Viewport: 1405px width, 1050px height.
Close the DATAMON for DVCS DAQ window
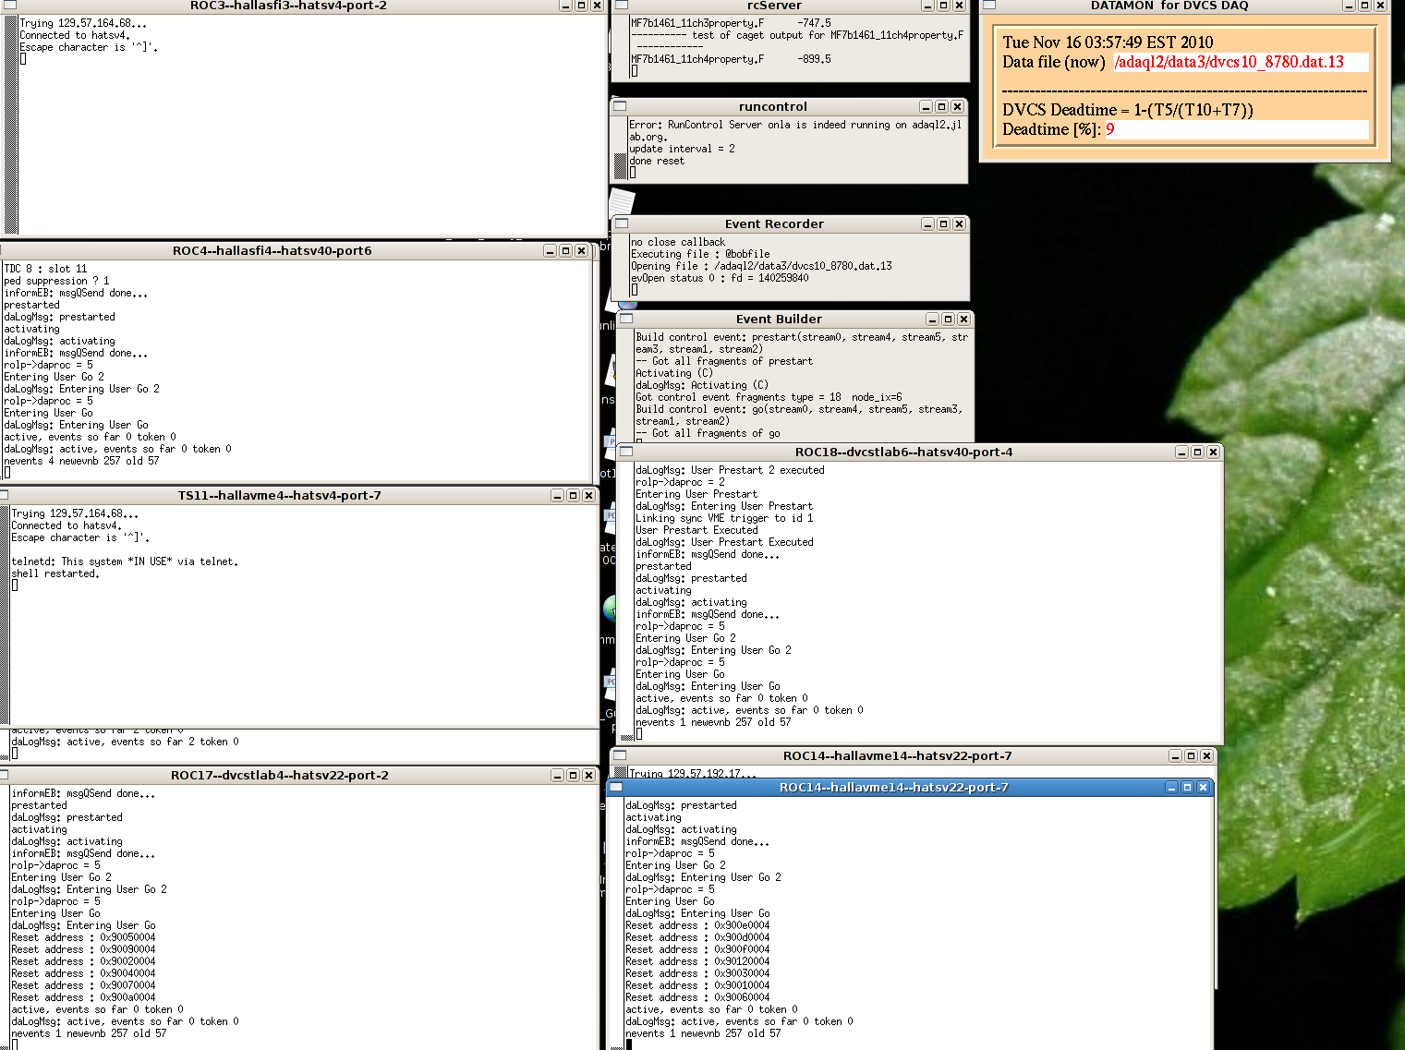(x=1380, y=6)
